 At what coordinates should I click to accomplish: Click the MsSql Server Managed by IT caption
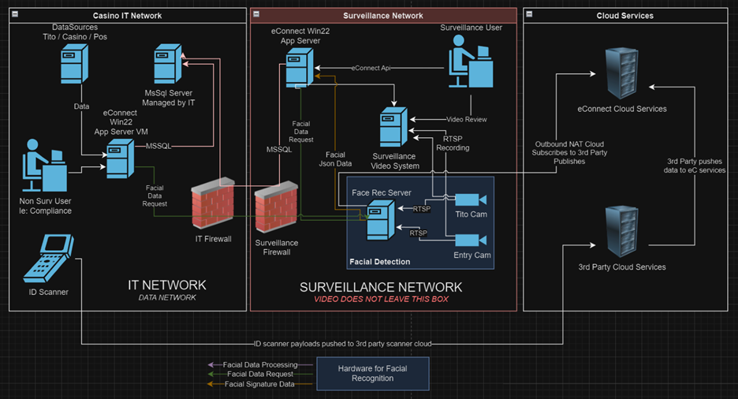[x=169, y=98]
